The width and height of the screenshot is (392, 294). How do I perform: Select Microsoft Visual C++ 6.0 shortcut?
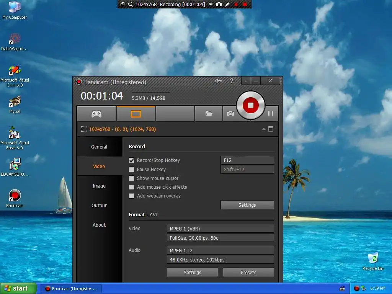(15, 76)
